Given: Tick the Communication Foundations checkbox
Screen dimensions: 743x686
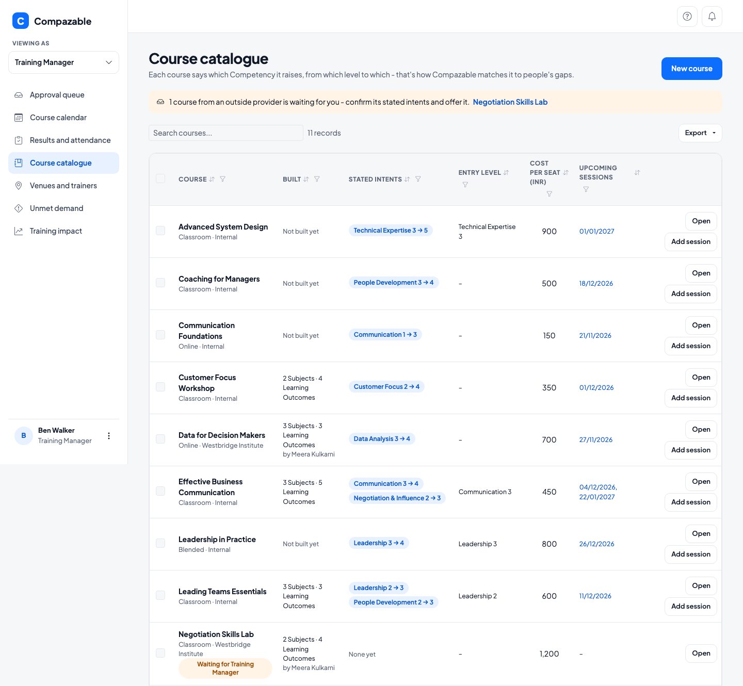Looking at the screenshot, I should (160, 335).
